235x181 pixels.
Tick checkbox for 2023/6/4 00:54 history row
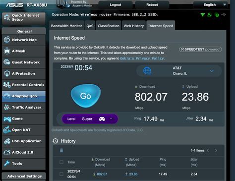coord(61,174)
